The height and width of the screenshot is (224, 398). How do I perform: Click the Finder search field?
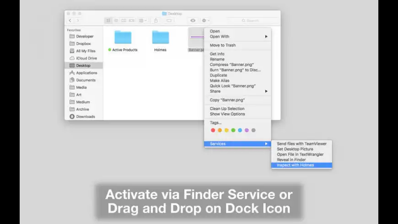coord(253,21)
